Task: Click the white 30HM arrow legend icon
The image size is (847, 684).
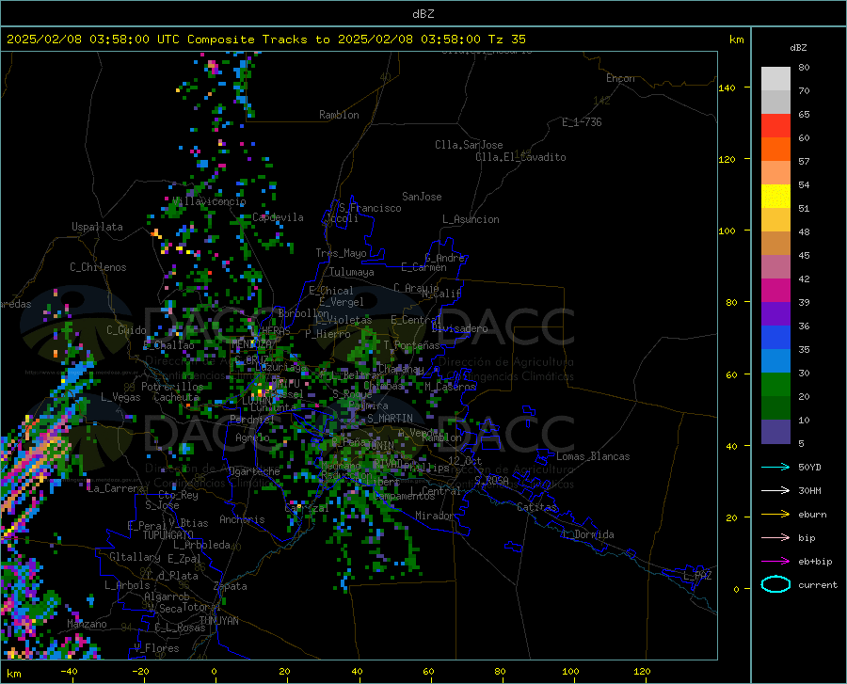Action: (x=775, y=491)
